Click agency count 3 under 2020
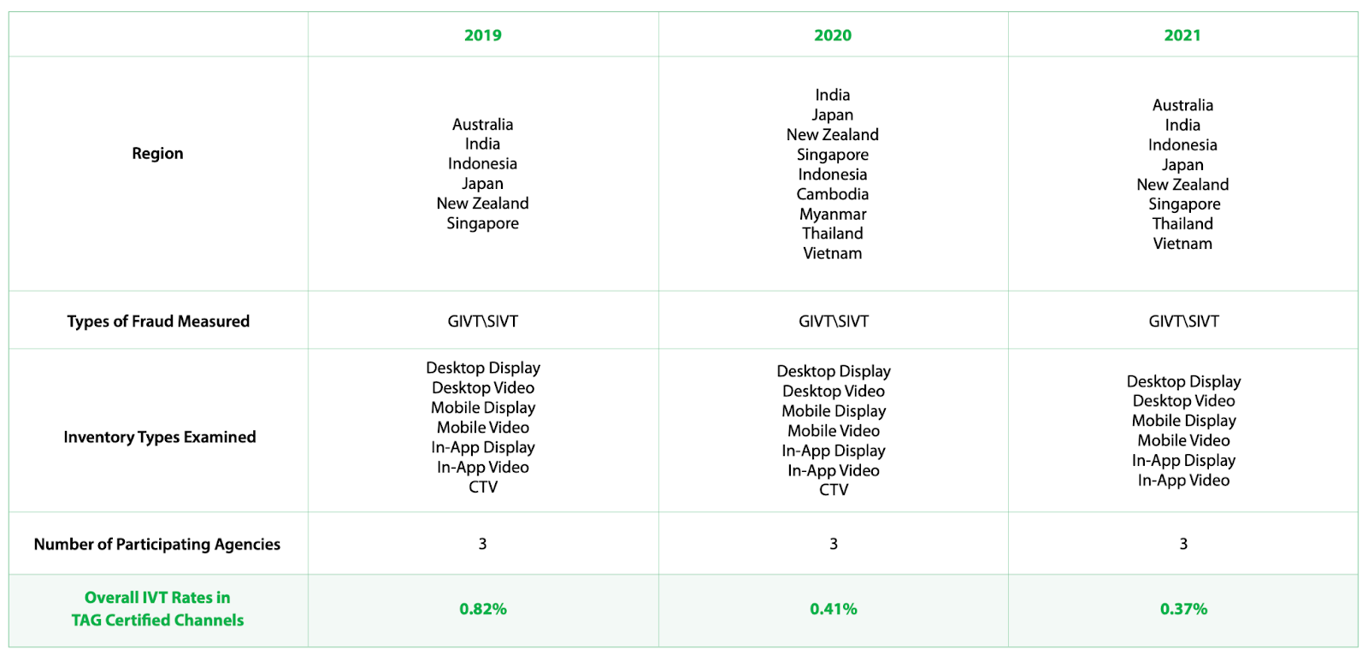This screenshot has height=655, width=1368. (834, 544)
